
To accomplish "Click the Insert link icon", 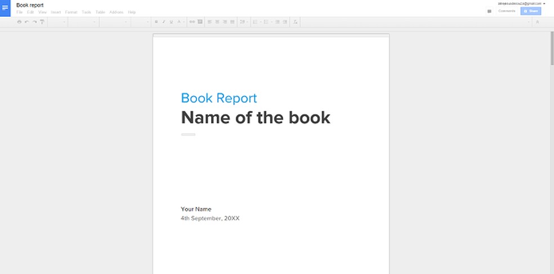I will [192, 22].
